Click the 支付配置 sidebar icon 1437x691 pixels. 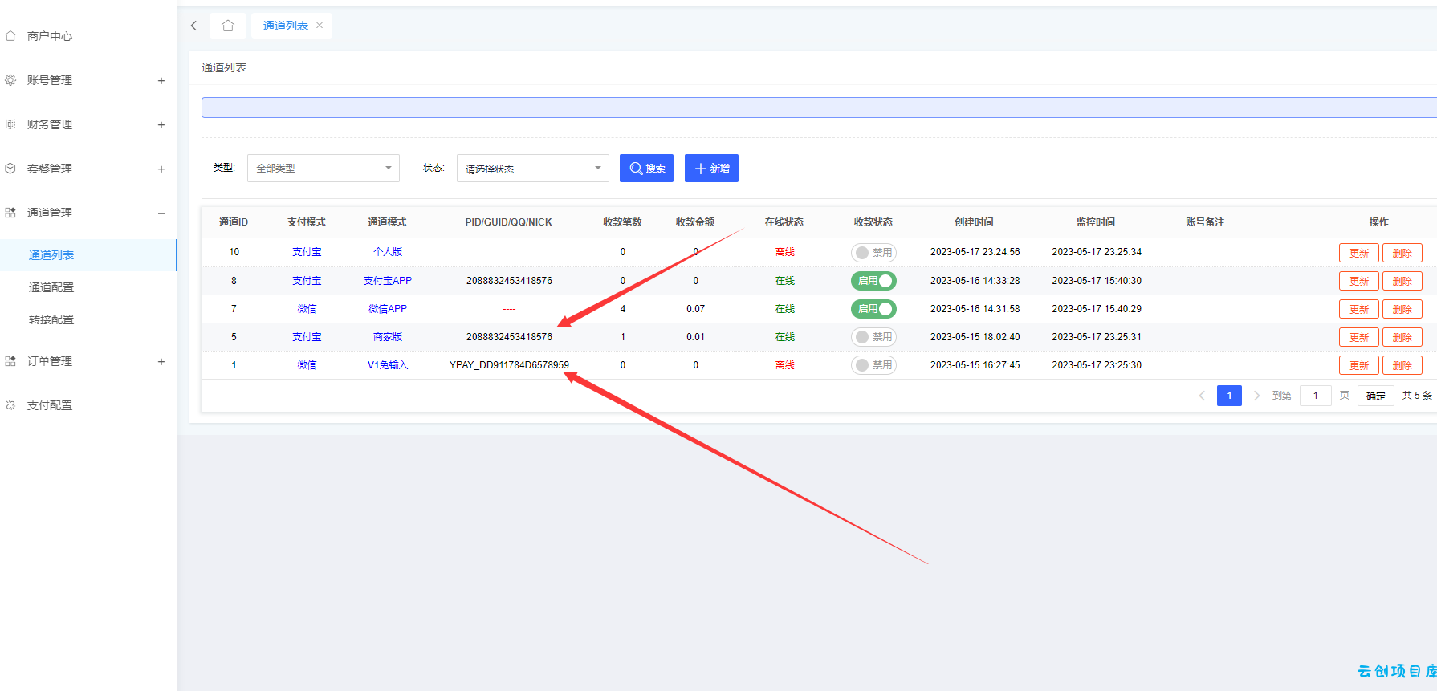coord(10,405)
